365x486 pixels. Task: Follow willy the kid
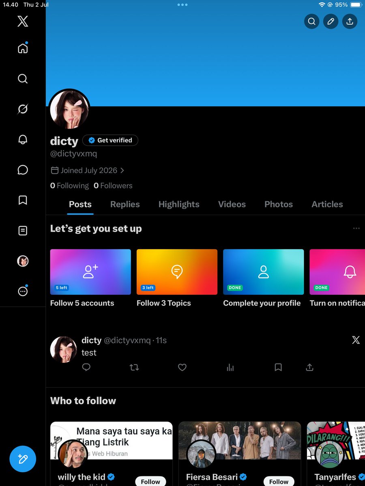(150, 481)
